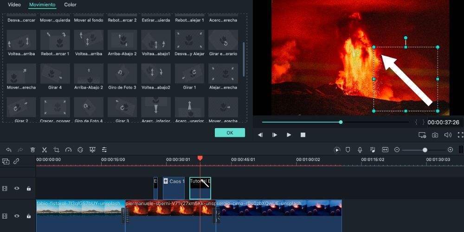Open the audio mixer music-note icon
Screen dimensions: 464x232
[x=373, y=150]
